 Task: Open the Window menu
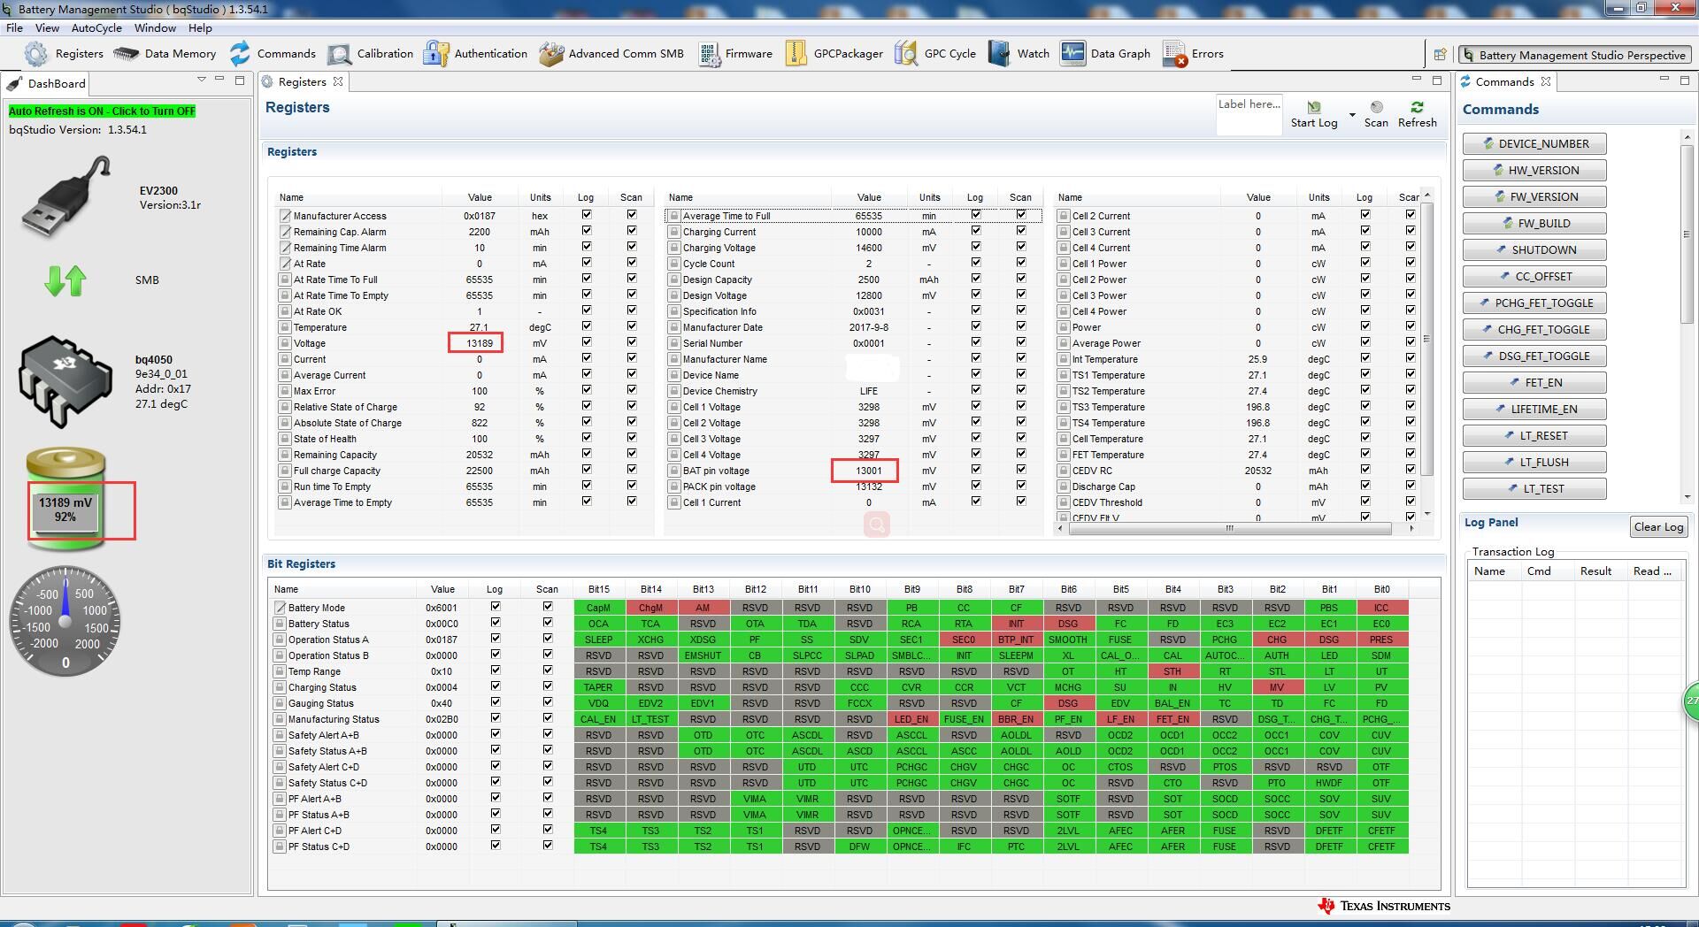point(155,27)
